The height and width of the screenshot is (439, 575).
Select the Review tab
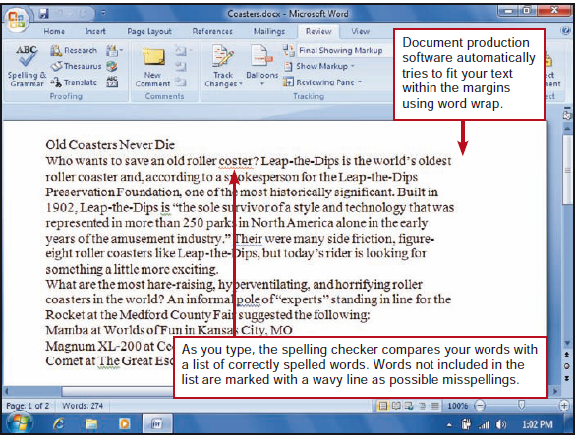pos(318,31)
